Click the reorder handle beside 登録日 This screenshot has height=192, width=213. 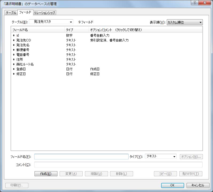(14, 69)
